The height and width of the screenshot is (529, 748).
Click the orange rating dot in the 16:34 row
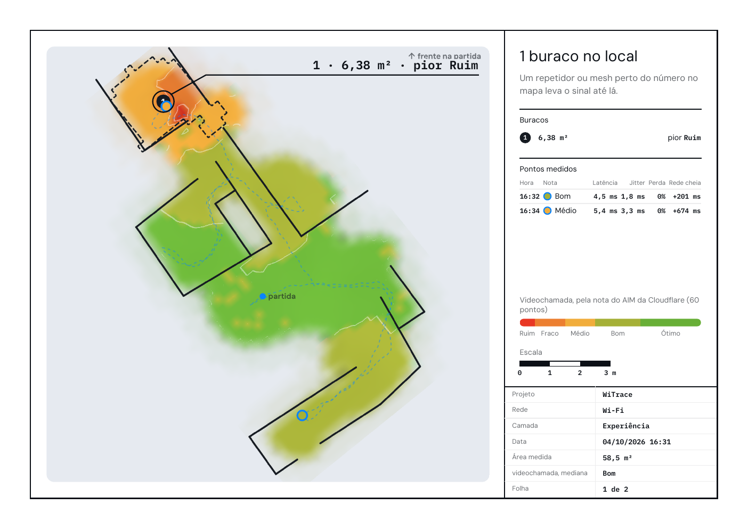tap(547, 210)
